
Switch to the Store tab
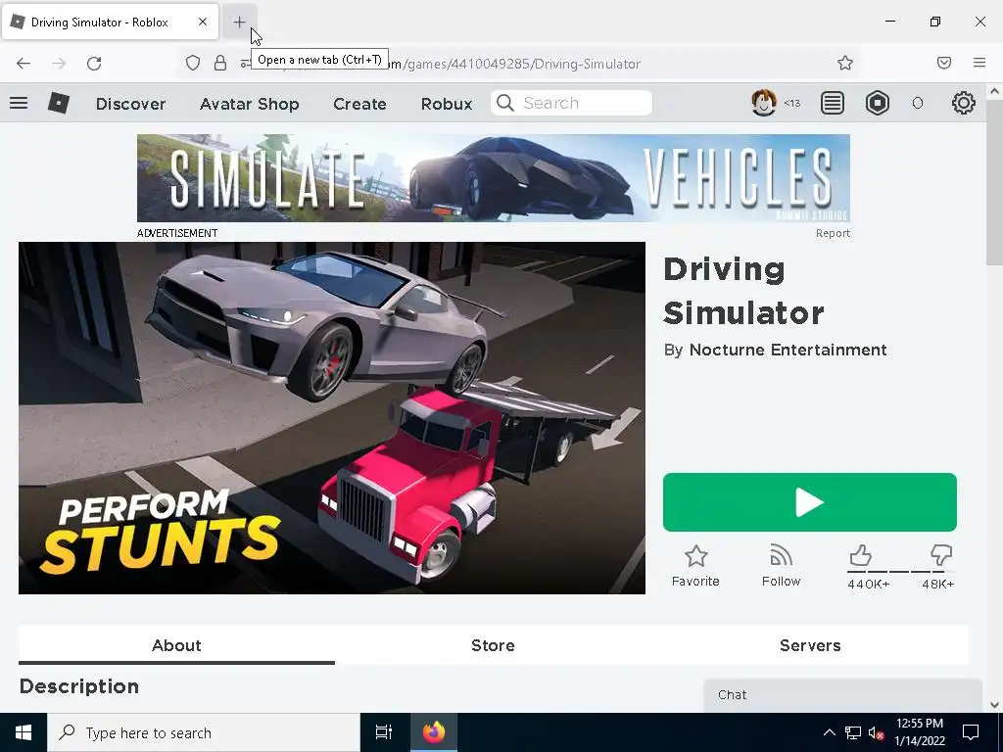pyautogui.click(x=493, y=645)
